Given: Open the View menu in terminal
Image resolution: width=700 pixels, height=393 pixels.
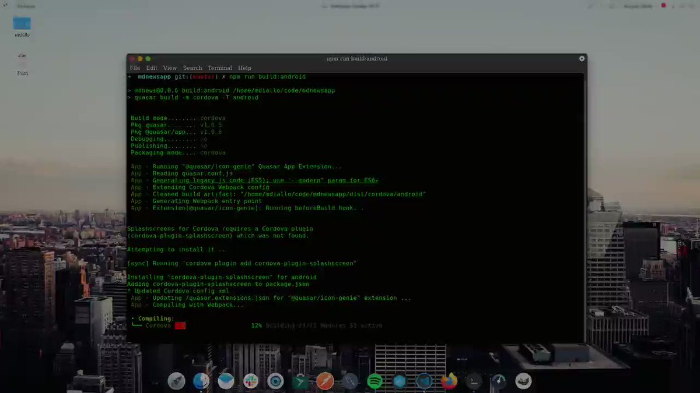Looking at the screenshot, I should click(x=170, y=68).
